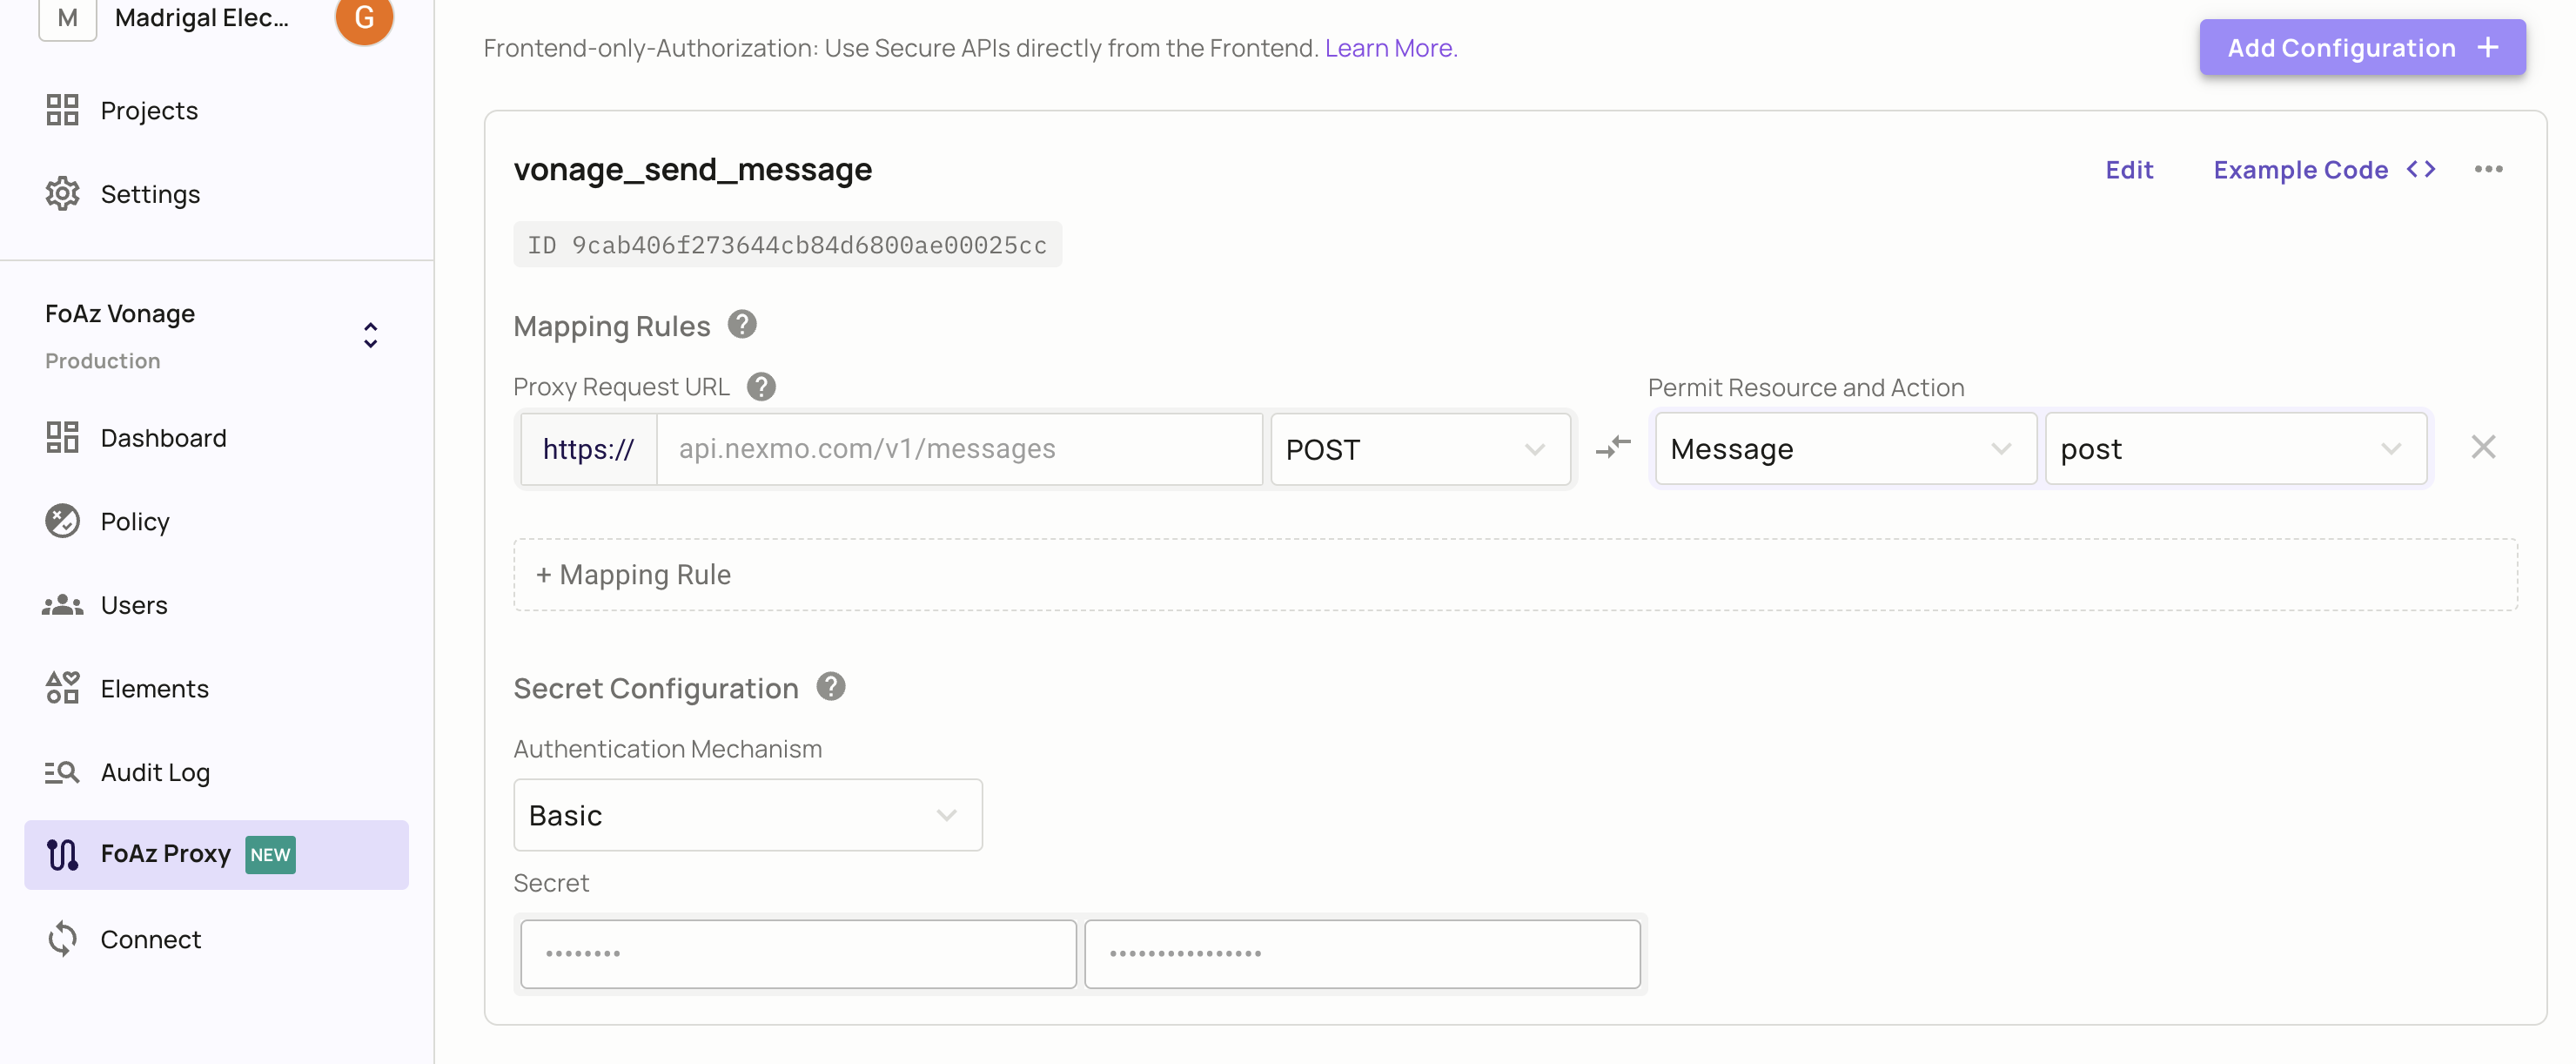
Task: Click the Mapping Rules help icon
Action: [x=742, y=326]
